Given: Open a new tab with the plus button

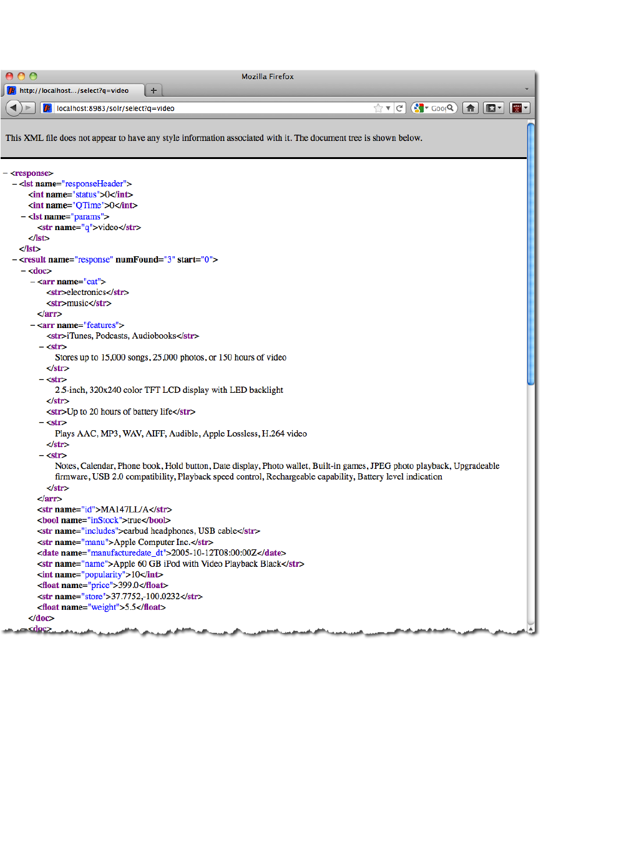Looking at the screenshot, I should point(154,90).
